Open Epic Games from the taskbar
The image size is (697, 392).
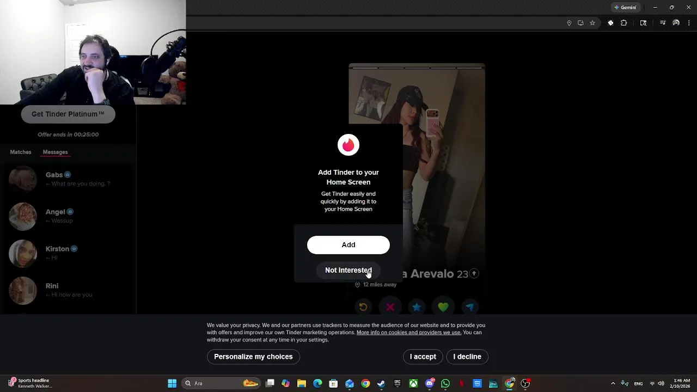(x=398, y=383)
